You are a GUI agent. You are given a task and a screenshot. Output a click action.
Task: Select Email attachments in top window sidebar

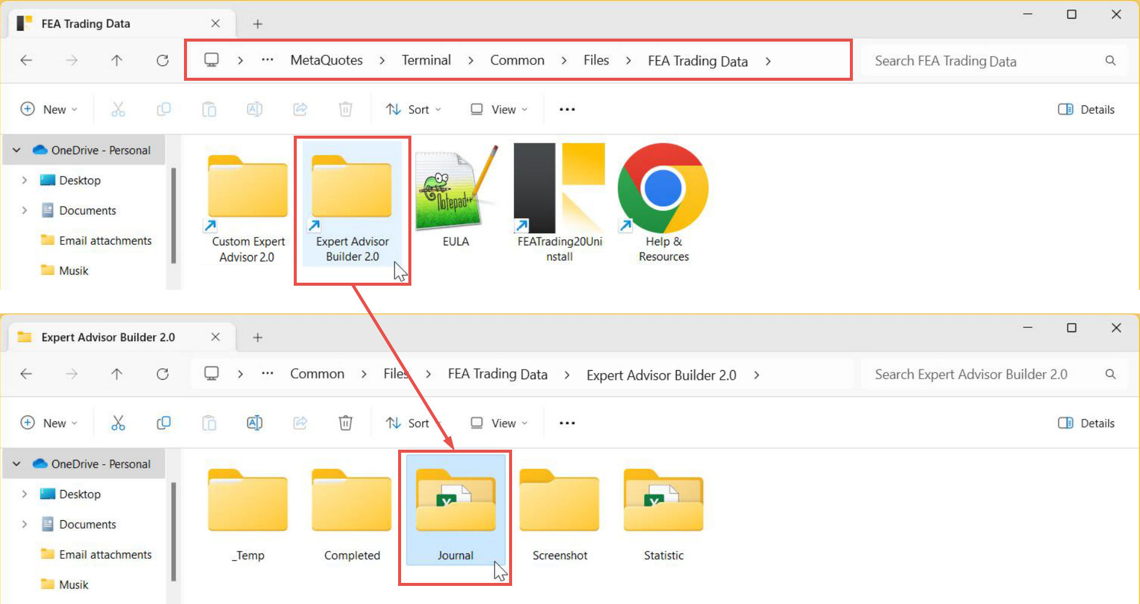(x=96, y=241)
